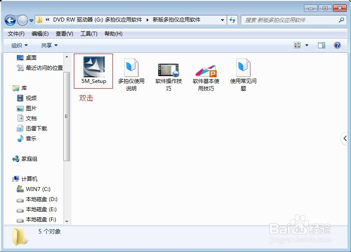Click the Forward navigation arrow
This screenshot has height=252, width=351.
22,20
